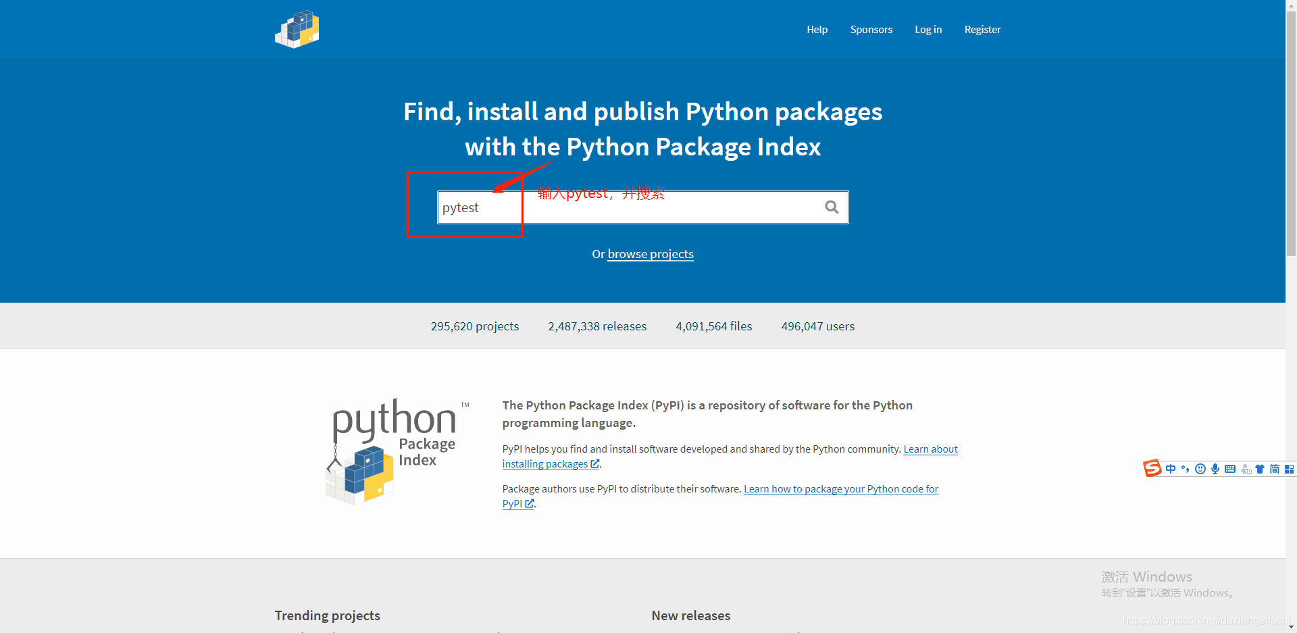Open Learn how to package your Python code link
1297x633 pixels.
pyautogui.click(x=720, y=497)
